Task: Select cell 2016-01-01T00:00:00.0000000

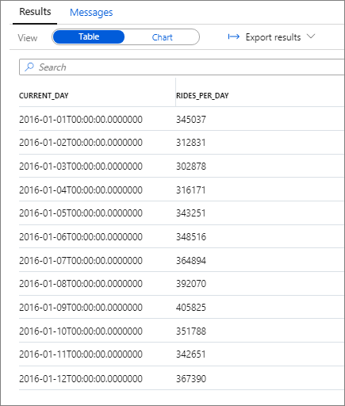Action: tap(81, 120)
